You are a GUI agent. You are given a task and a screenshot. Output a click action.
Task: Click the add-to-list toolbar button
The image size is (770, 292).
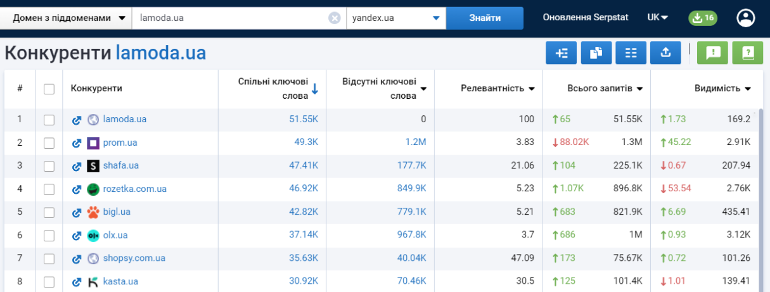(561, 53)
